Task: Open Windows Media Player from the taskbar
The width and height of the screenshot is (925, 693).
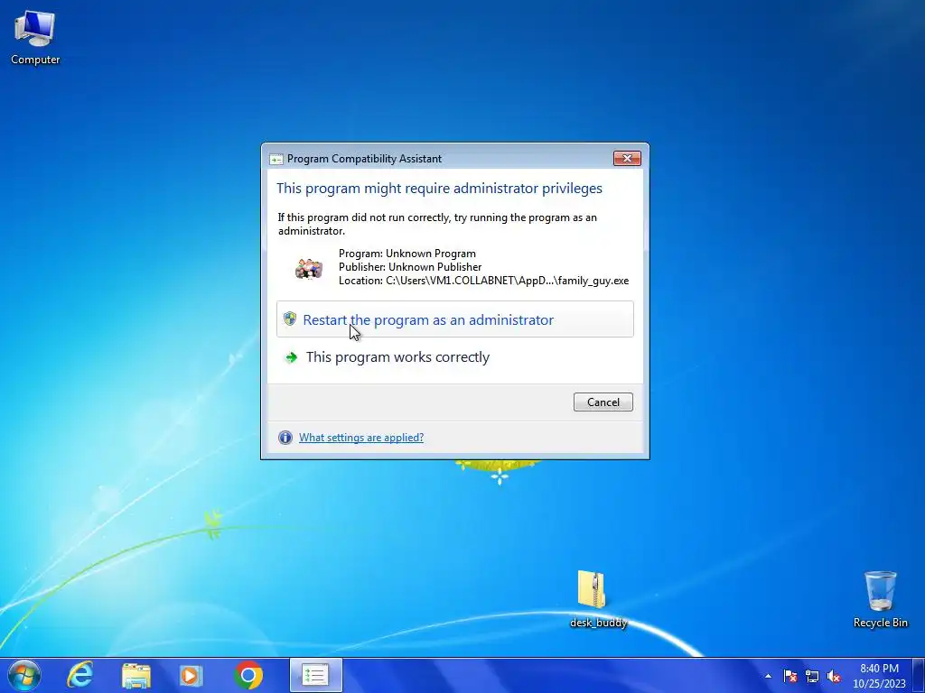Action: 191,675
